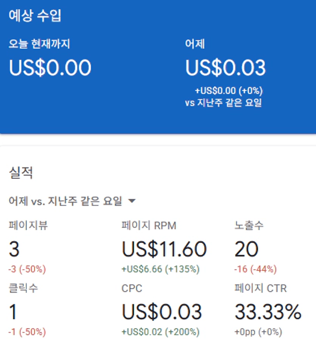Select the 페이지 CTR 33.33% value
This screenshot has width=316, height=350.
pyautogui.click(x=268, y=312)
